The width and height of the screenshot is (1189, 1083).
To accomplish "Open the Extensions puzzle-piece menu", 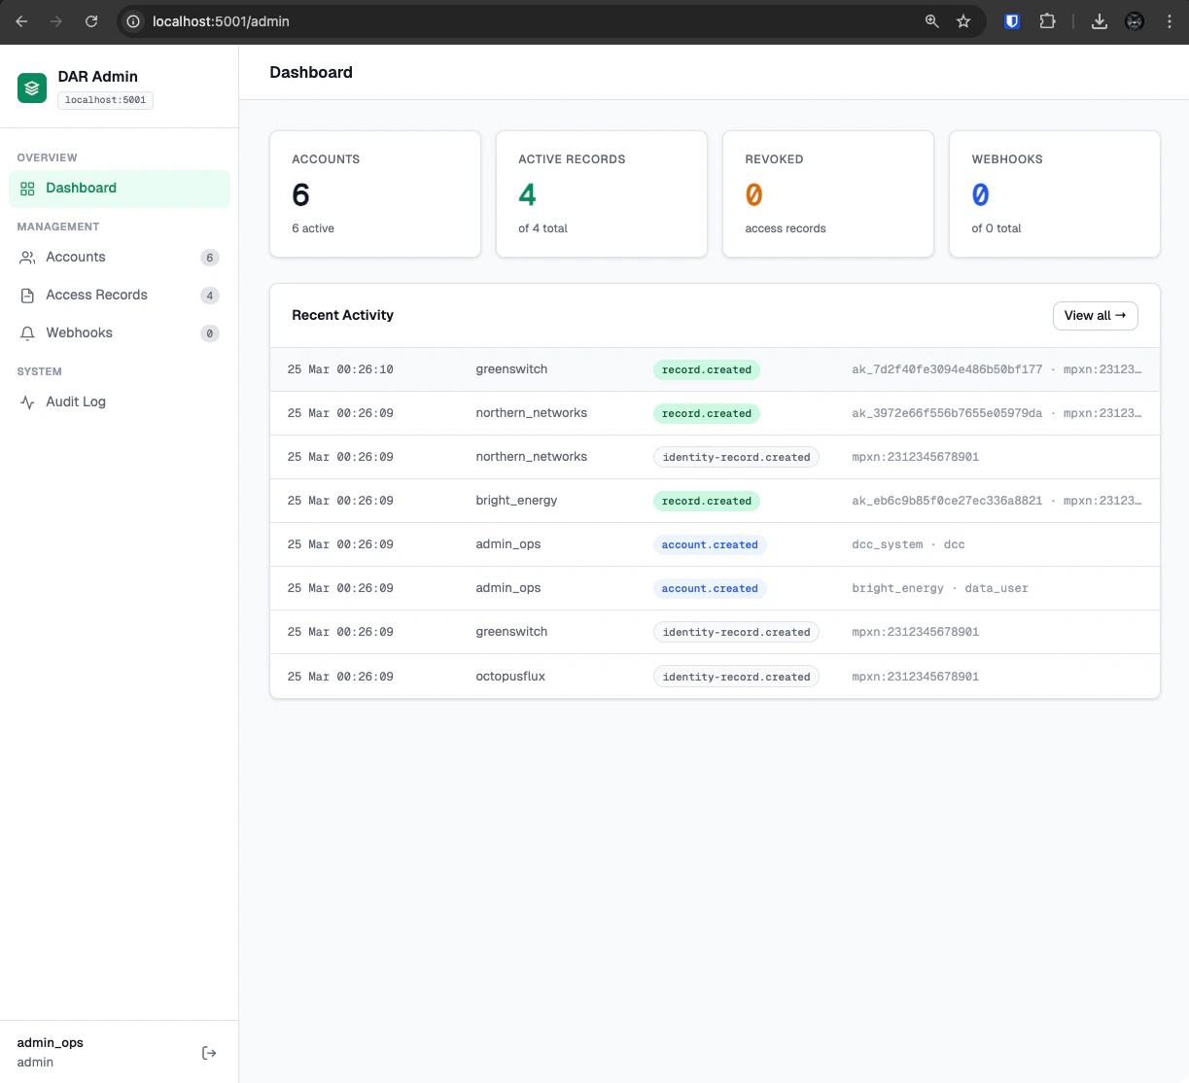I will (x=1047, y=21).
